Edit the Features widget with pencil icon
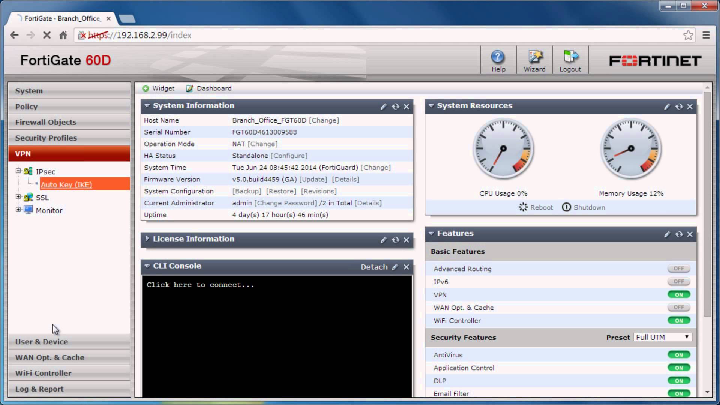The height and width of the screenshot is (405, 720). point(667,234)
